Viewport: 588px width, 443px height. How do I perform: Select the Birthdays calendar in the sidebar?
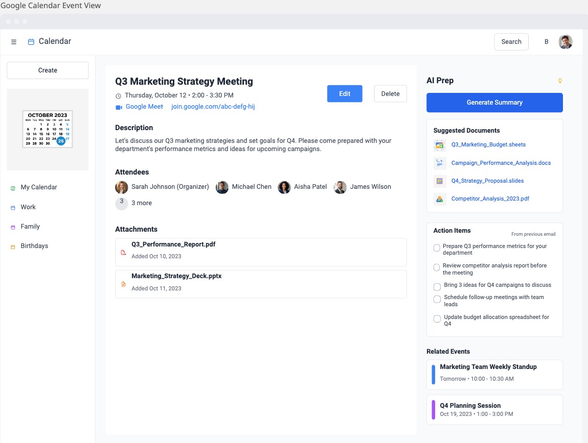pos(35,245)
